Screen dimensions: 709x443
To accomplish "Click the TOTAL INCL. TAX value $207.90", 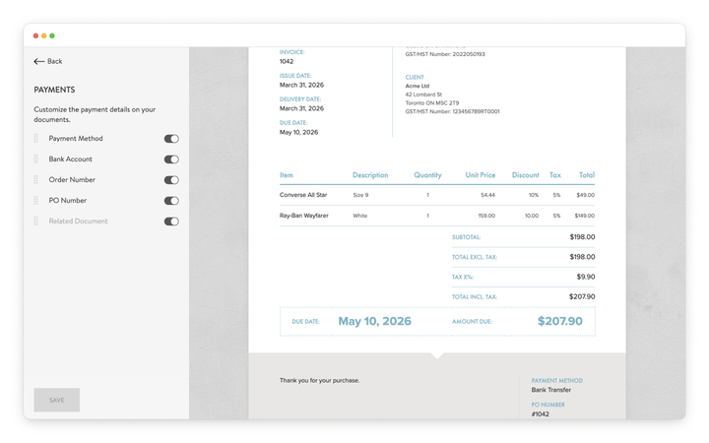I will point(582,296).
